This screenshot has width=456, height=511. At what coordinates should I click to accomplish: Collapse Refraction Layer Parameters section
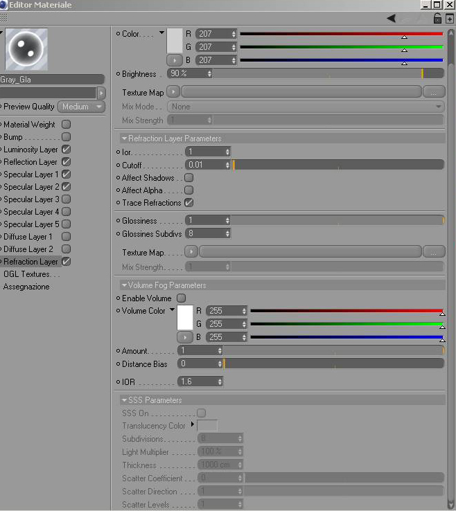(124, 138)
